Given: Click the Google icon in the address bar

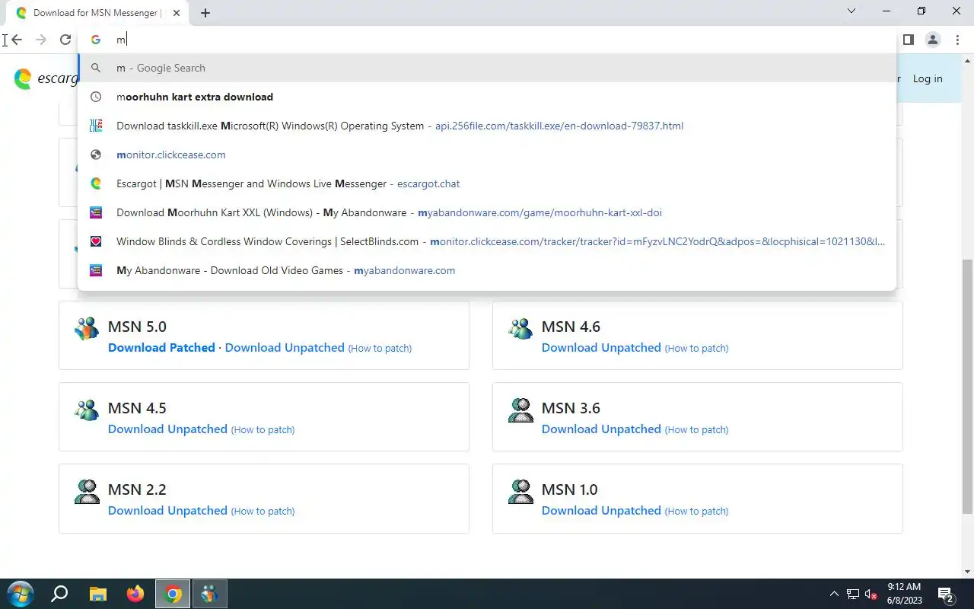Looking at the screenshot, I should 96,40.
